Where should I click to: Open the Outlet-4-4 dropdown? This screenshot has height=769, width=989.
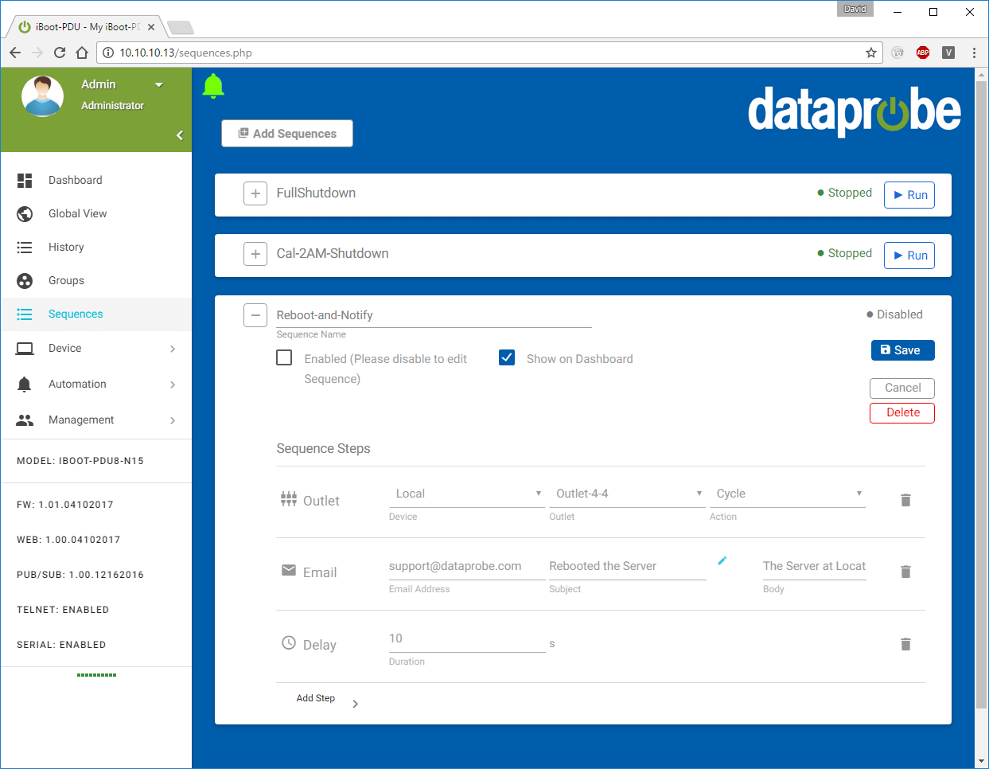628,494
